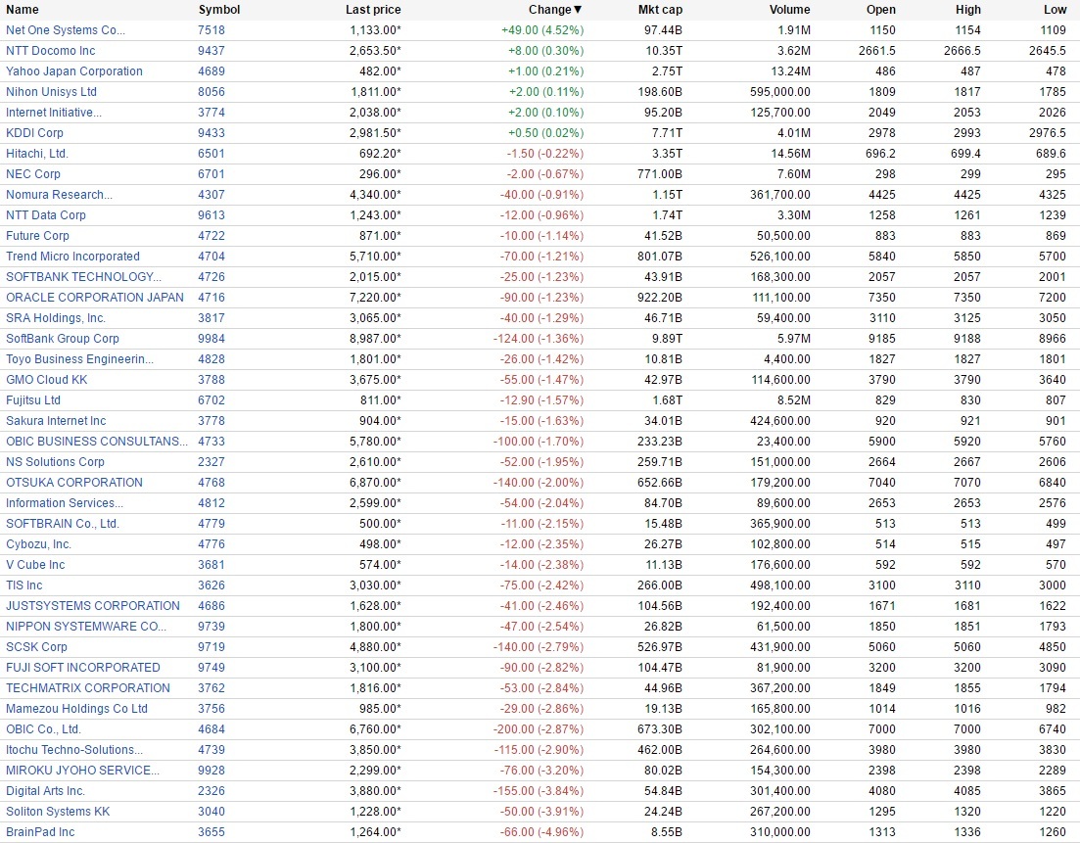The height and width of the screenshot is (843, 1080).
Task: Open the Net One Systems Co... link
Action: [66, 30]
